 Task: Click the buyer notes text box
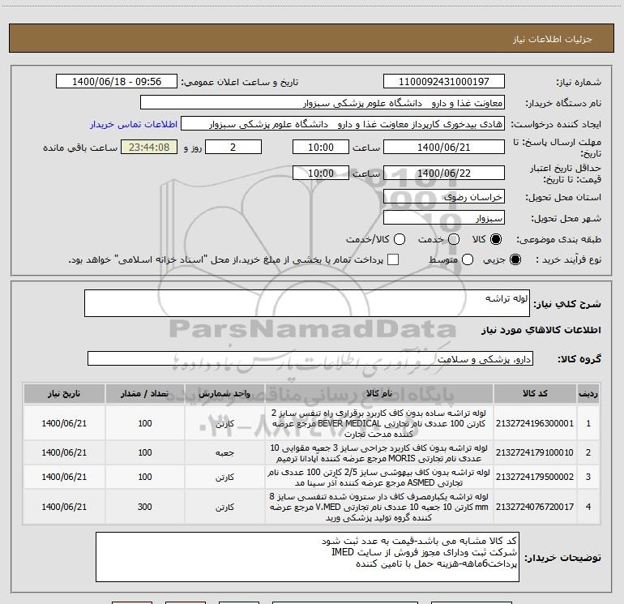click(x=307, y=557)
